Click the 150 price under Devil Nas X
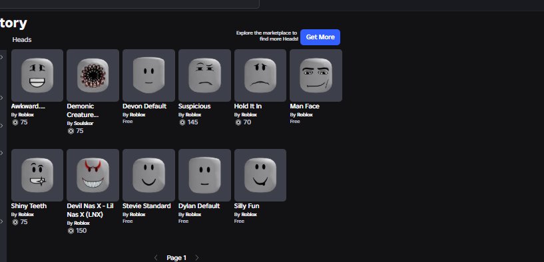Image resolution: width=544 pixels, height=262 pixels. pos(81,231)
